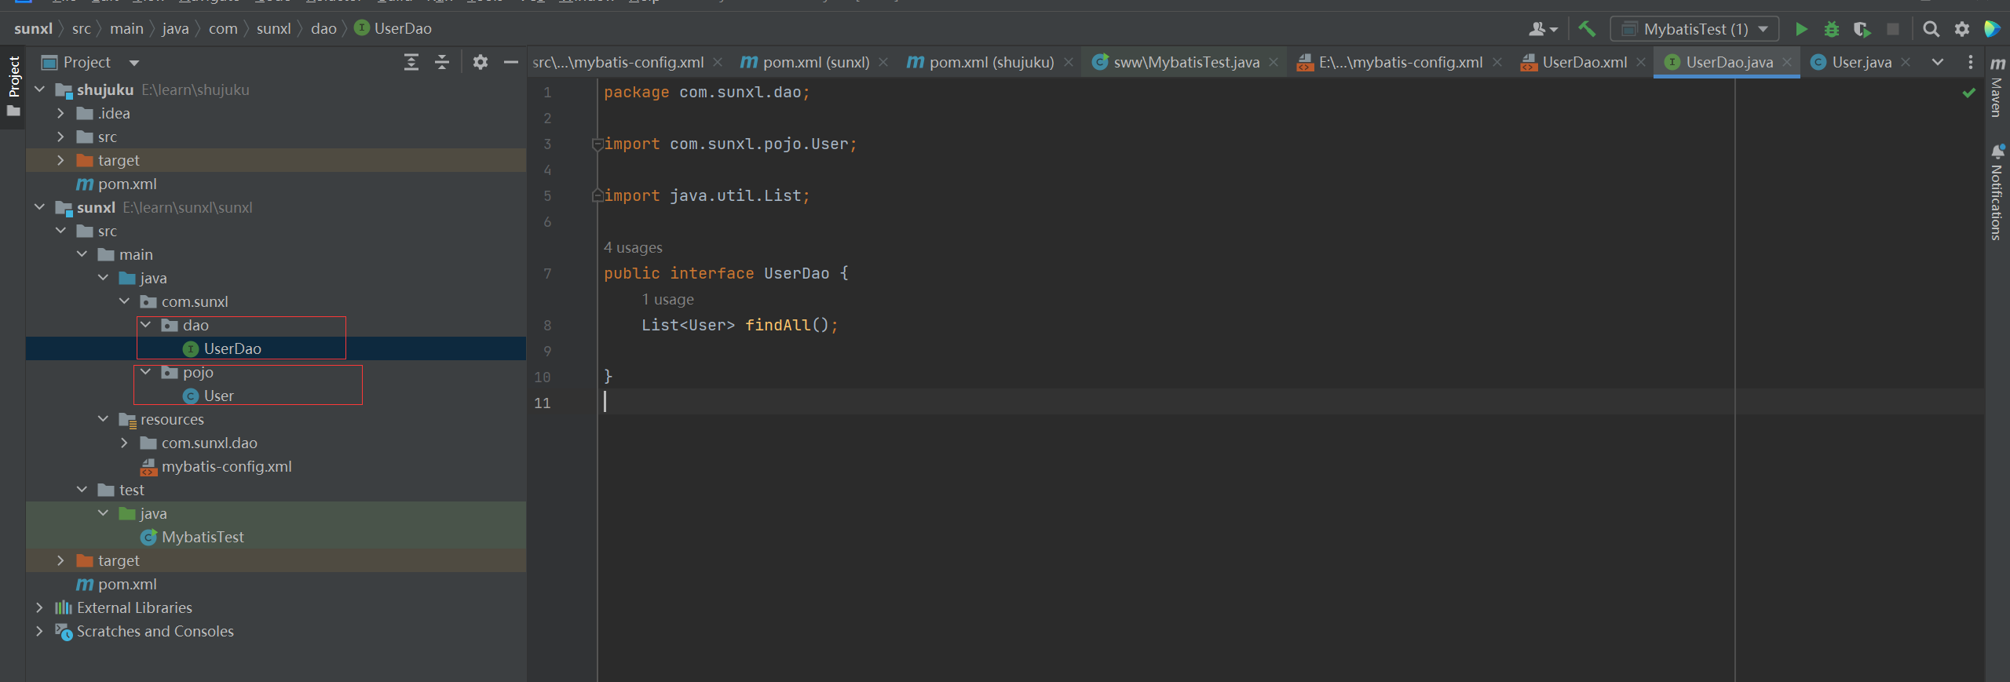Switch to the User.java editor tab
Screen dimensions: 2010x682
click(x=1861, y=62)
